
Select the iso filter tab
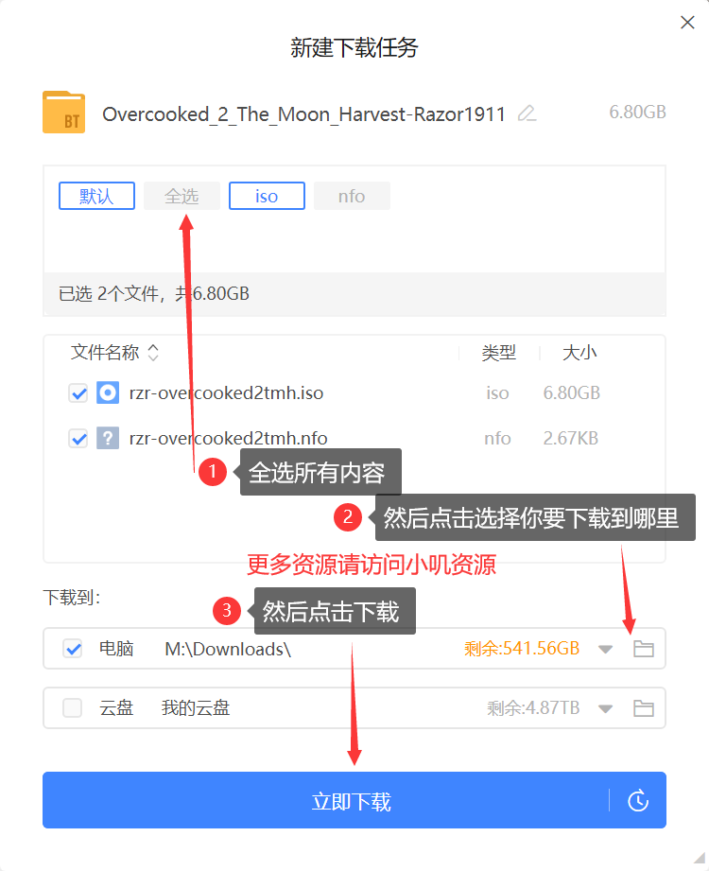pyautogui.click(x=267, y=196)
